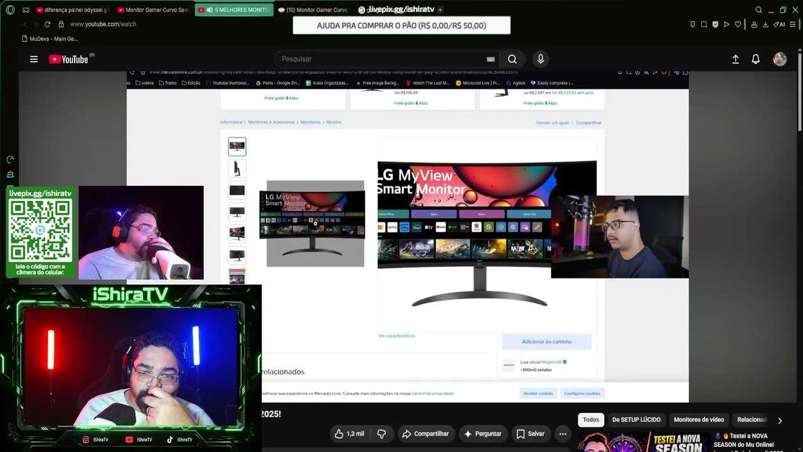Start voice search with the microphone
This screenshot has height=452, width=803.
[541, 59]
